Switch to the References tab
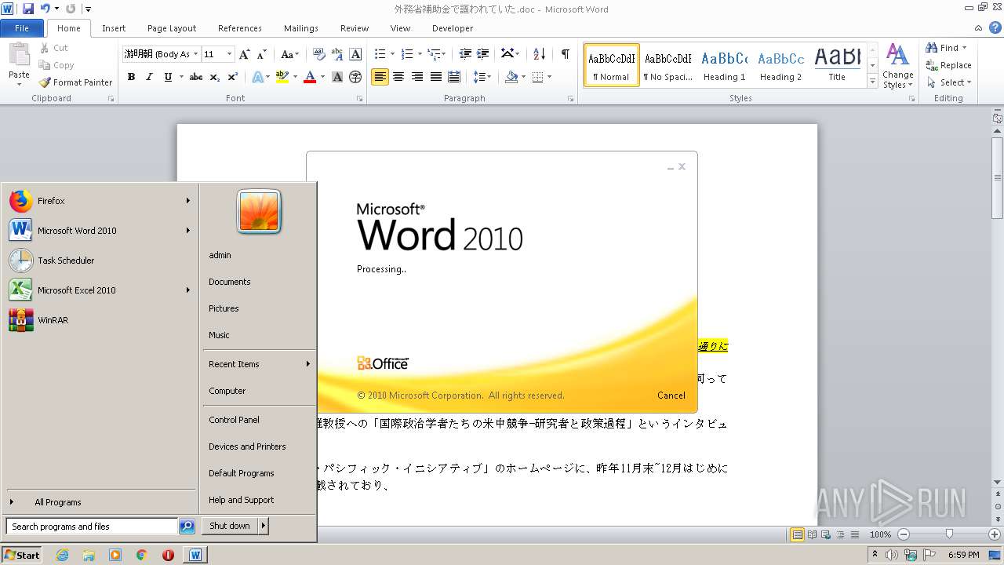 (240, 28)
